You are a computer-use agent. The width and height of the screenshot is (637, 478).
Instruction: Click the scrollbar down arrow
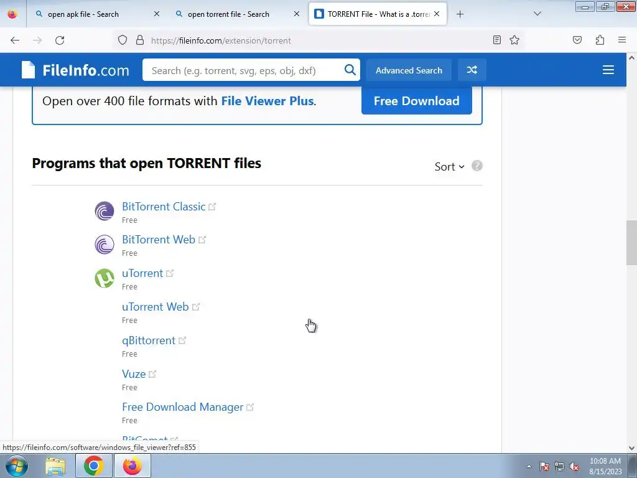click(631, 448)
